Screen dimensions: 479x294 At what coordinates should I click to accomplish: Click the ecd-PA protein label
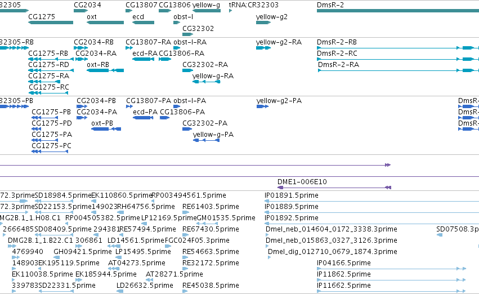tap(145, 112)
